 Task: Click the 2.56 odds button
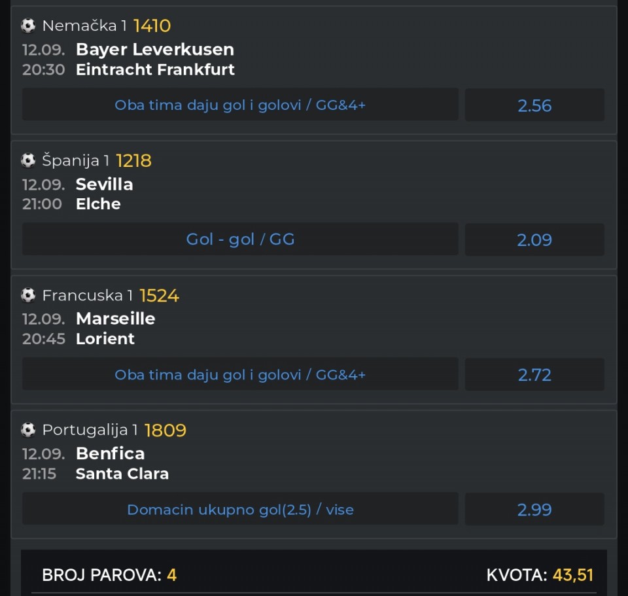tap(534, 105)
